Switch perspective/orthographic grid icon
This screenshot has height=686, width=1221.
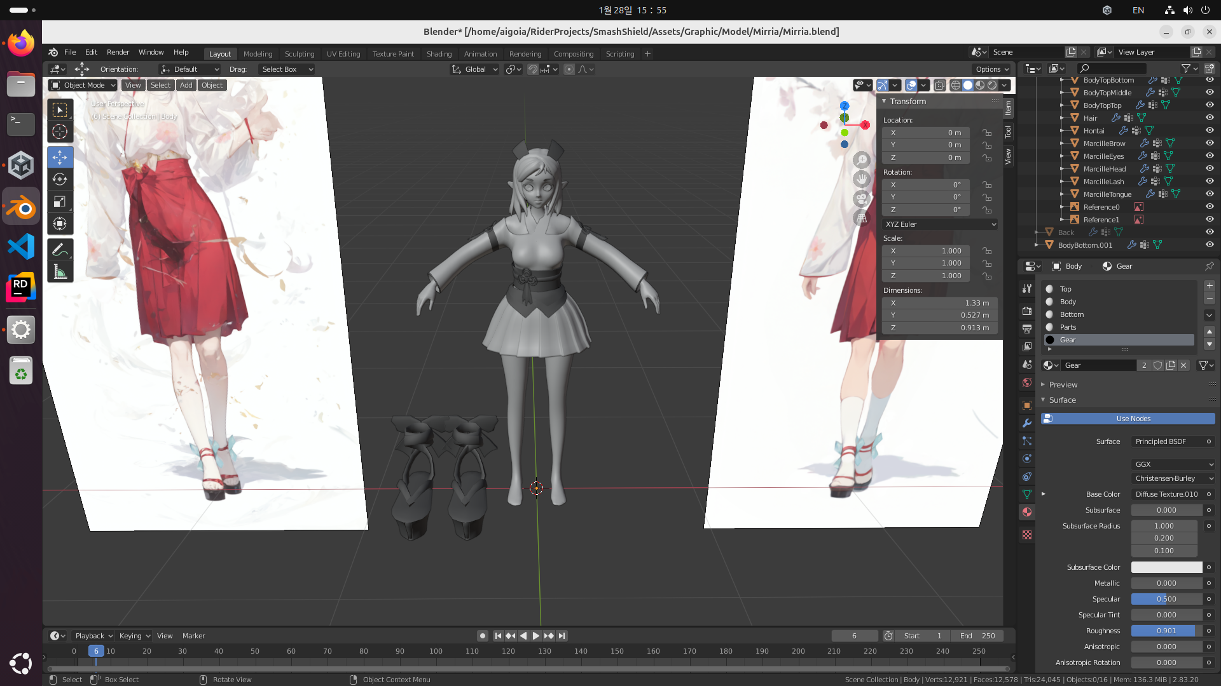coord(861,218)
